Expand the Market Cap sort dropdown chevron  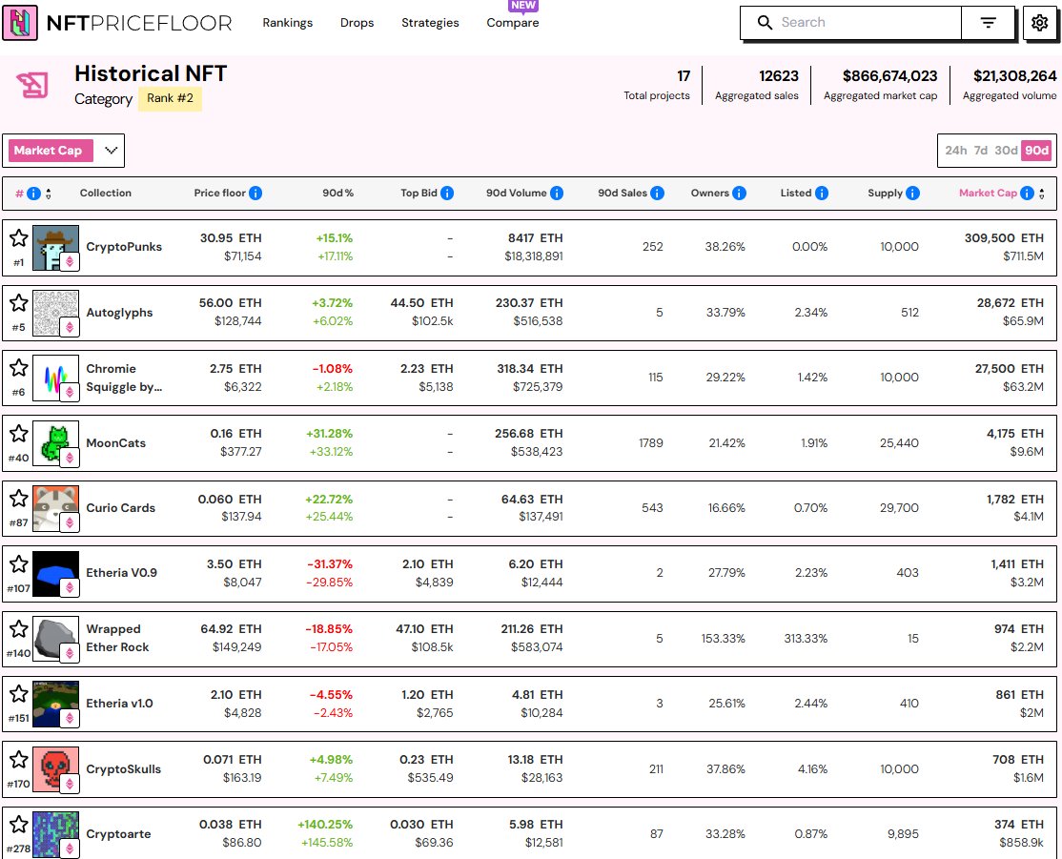112,151
